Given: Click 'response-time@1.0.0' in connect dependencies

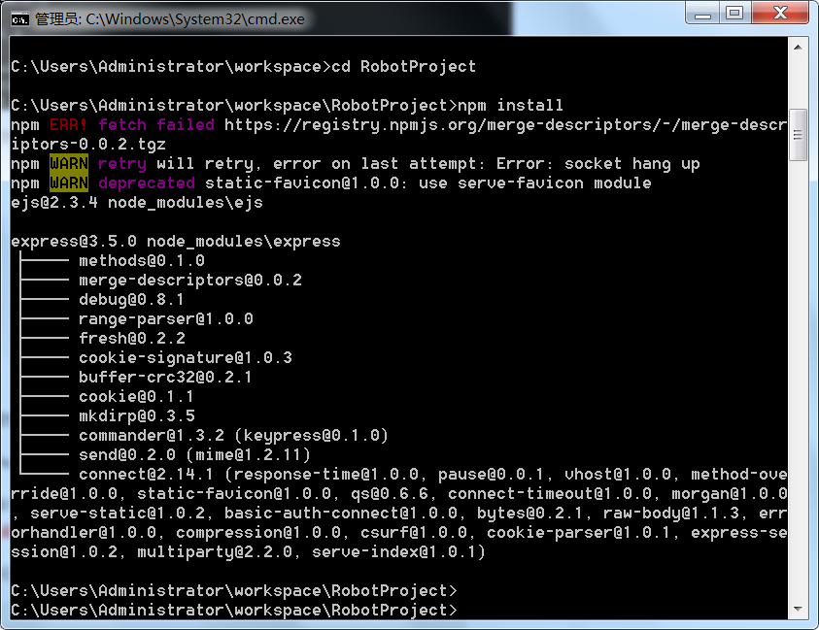Looking at the screenshot, I should [326, 475].
